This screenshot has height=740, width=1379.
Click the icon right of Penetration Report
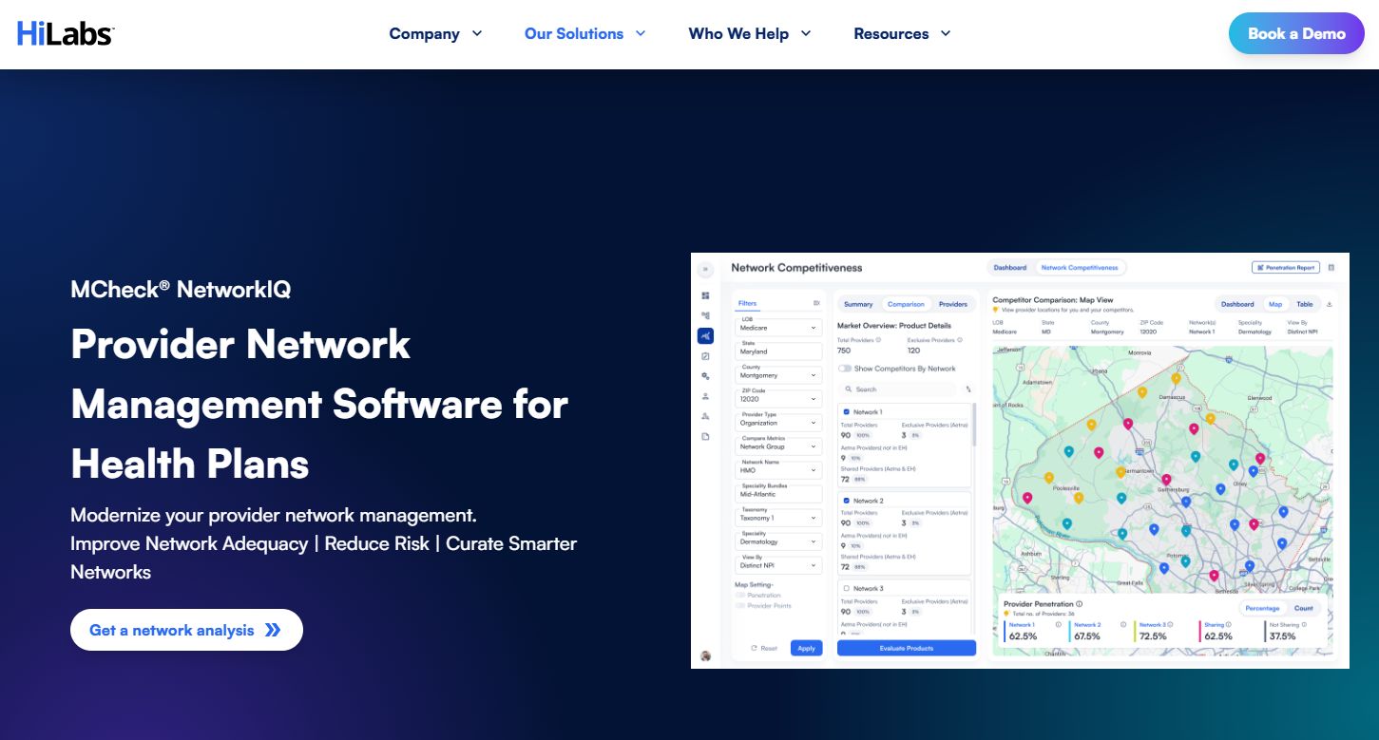(1331, 268)
